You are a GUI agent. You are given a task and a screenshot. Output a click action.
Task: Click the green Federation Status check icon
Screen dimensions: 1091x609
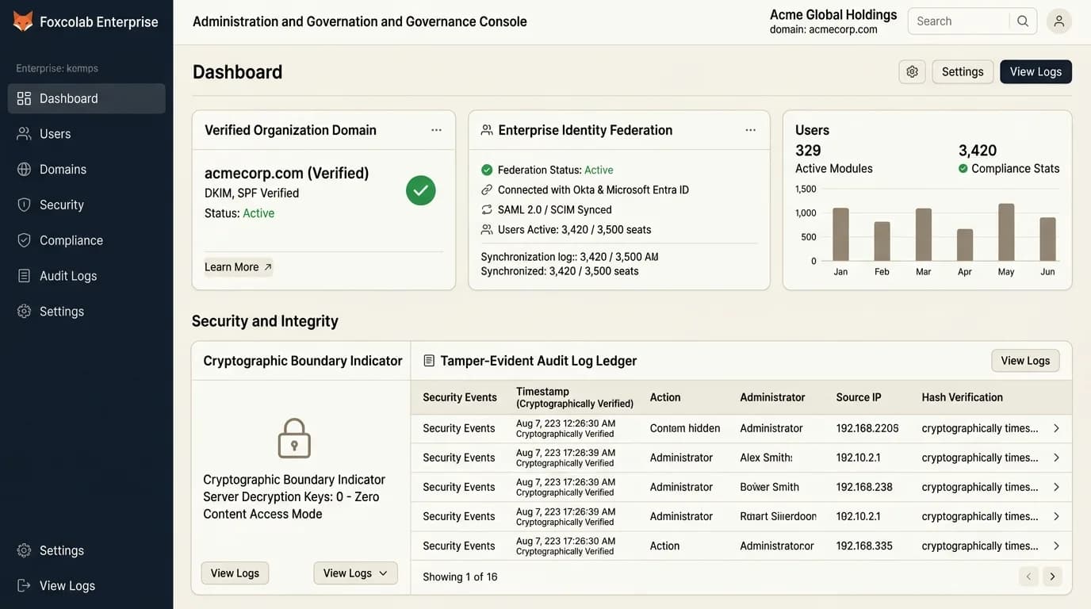click(x=487, y=170)
